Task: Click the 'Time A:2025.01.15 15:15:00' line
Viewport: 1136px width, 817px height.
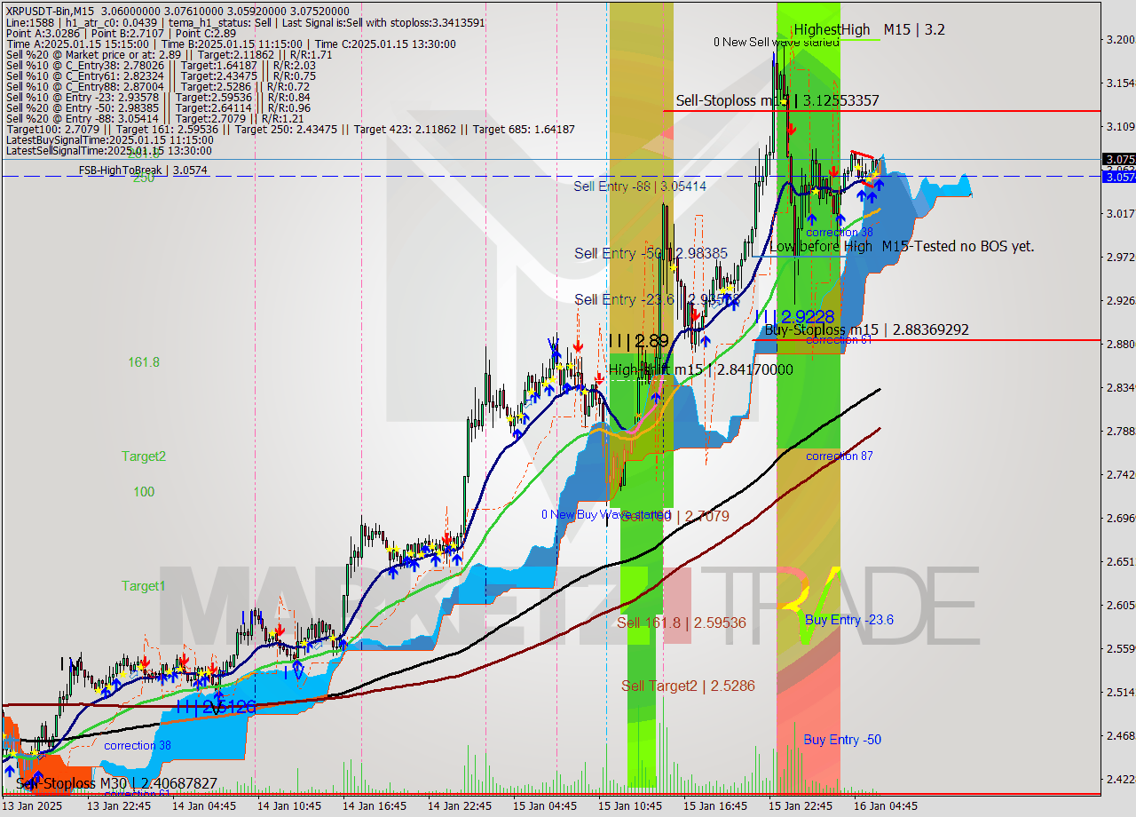Action: (x=231, y=44)
